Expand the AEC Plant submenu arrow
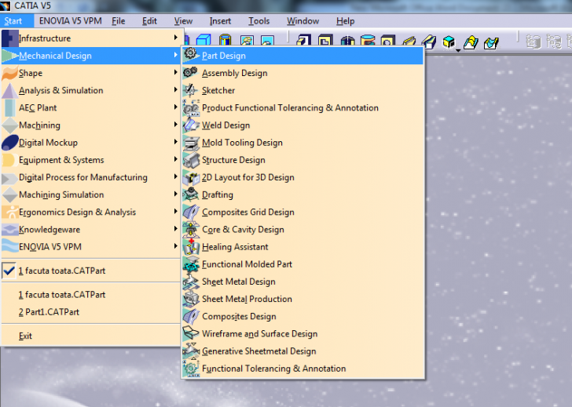572x407 pixels. [175, 107]
